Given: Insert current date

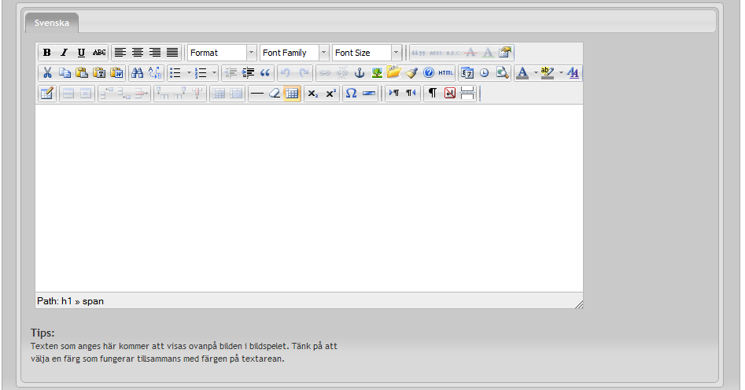Looking at the screenshot, I should pyautogui.click(x=467, y=73).
